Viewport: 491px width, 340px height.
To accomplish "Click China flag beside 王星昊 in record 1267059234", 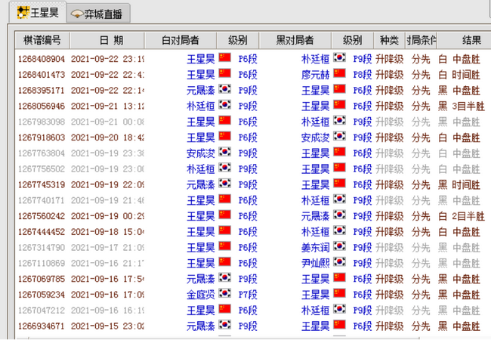I will point(339,293).
